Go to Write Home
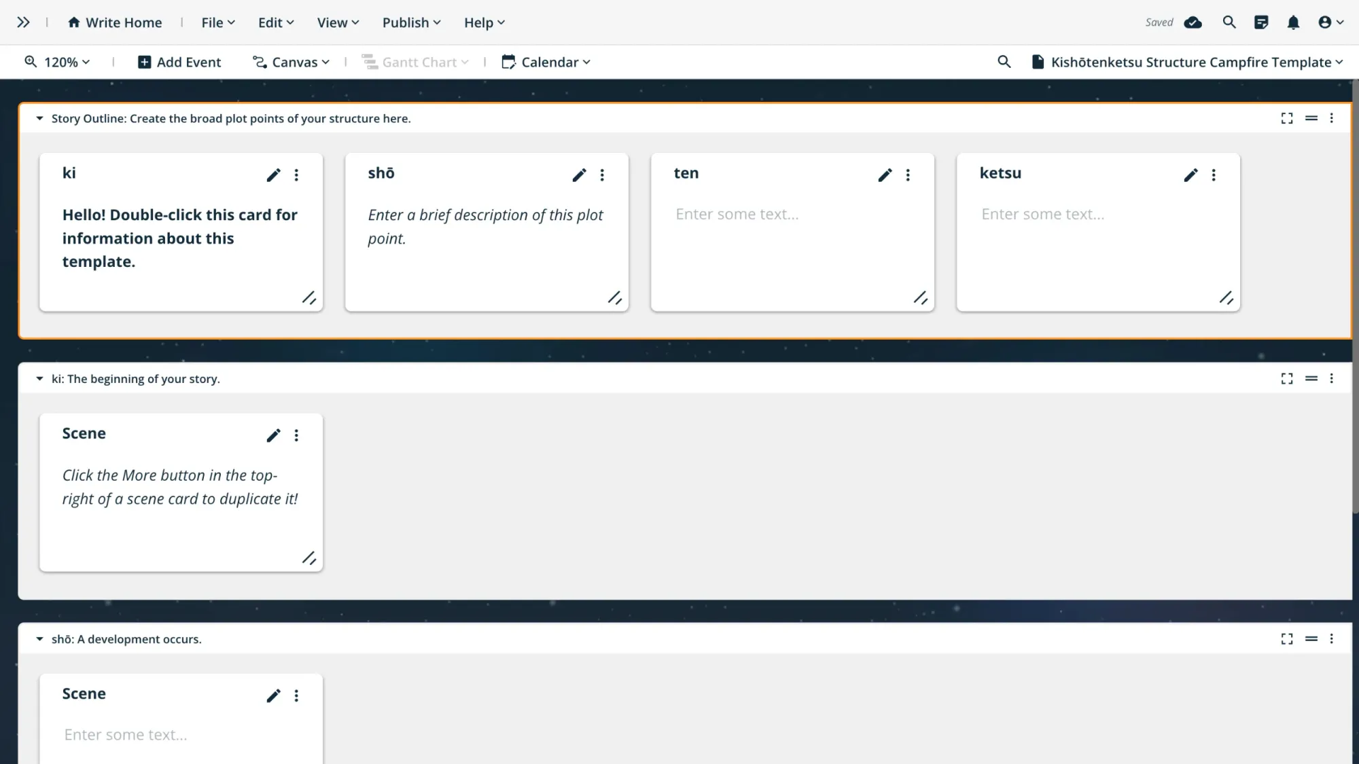Image resolution: width=1359 pixels, height=764 pixels. tap(115, 22)
